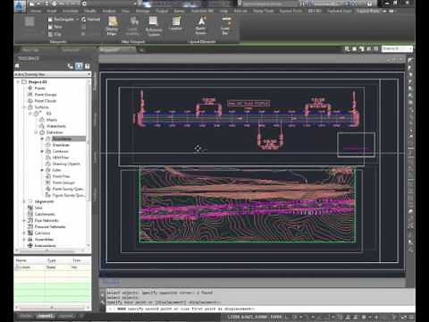Expand the Alignments node
Screen dimensions: 429x322
[24, 201]
